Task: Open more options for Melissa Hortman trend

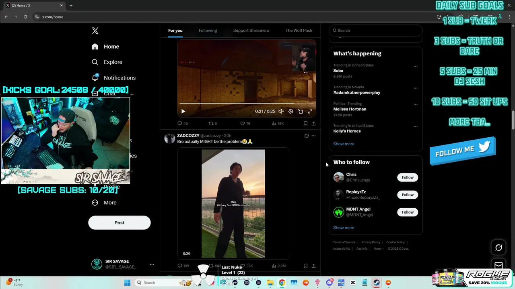Action: click(x=415, y=105)
